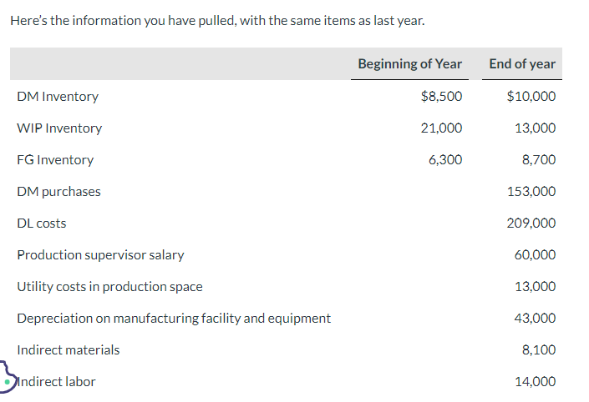The height and width of the screenshot is (402, 589).
Task: Click the Beginning of Year column header
Action: tap(409, 63)
